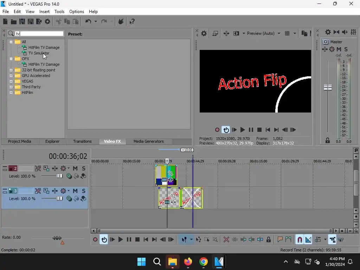This screenshot has height=270, width=360.
Task: Open track 2 automation settings gear
Action: pyautogui.click(x=63, y=168)
